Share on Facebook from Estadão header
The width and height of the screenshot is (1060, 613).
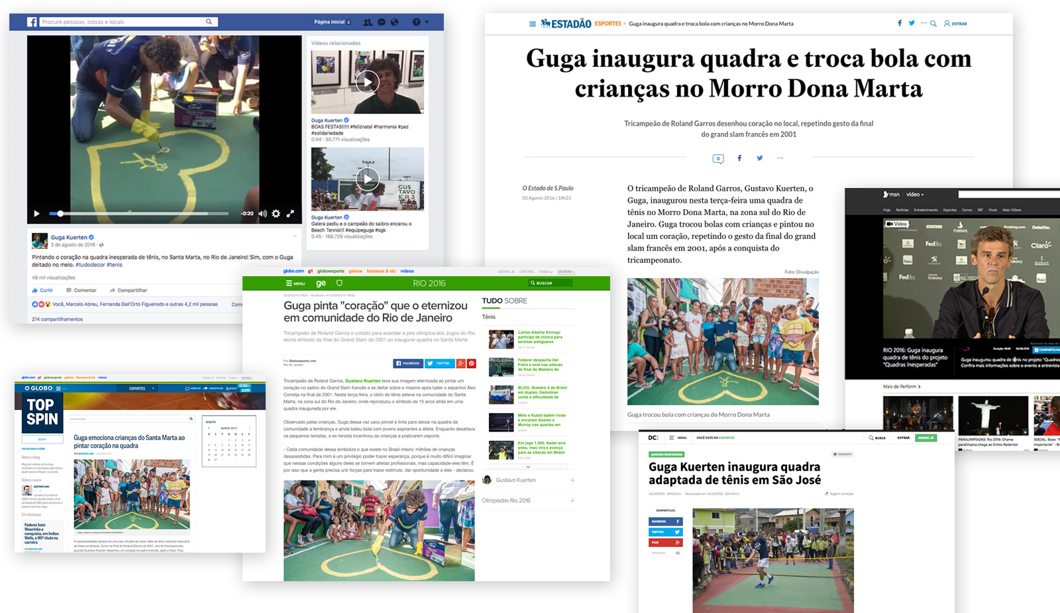point(900,23)
